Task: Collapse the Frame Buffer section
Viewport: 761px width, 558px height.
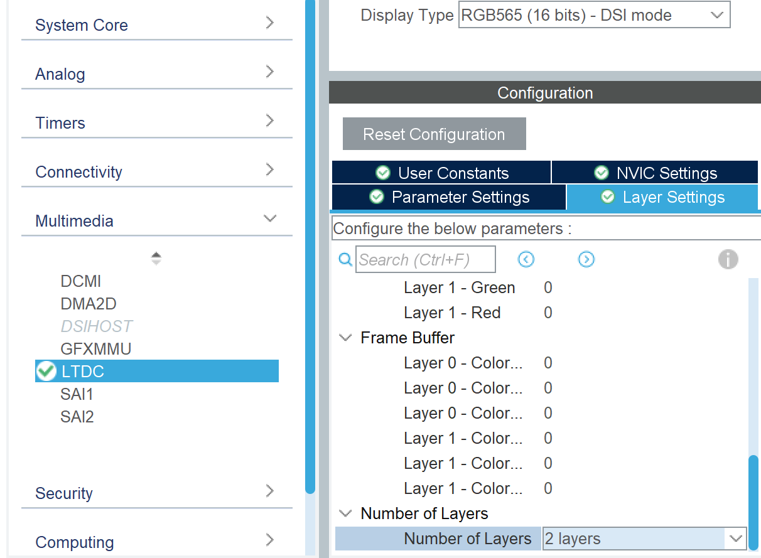Action: tap(345, 338)
